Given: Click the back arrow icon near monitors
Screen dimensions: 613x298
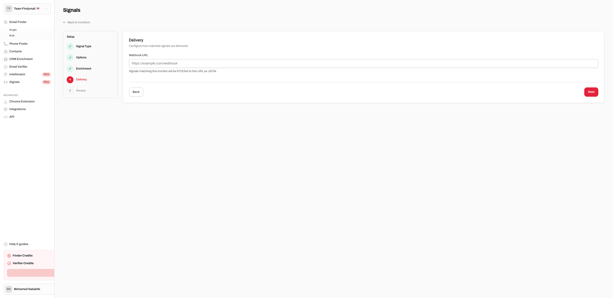Looking at the screenshot, I should tap(64, 22).
